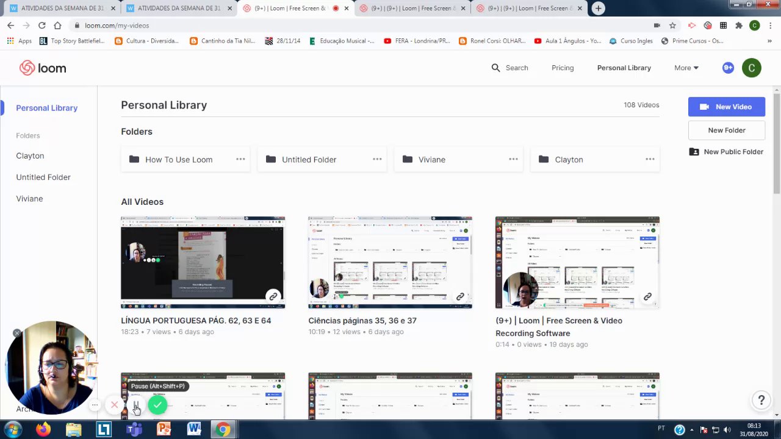Expand the More dropdown in header
Screen dimensions: 781x439
686,68
